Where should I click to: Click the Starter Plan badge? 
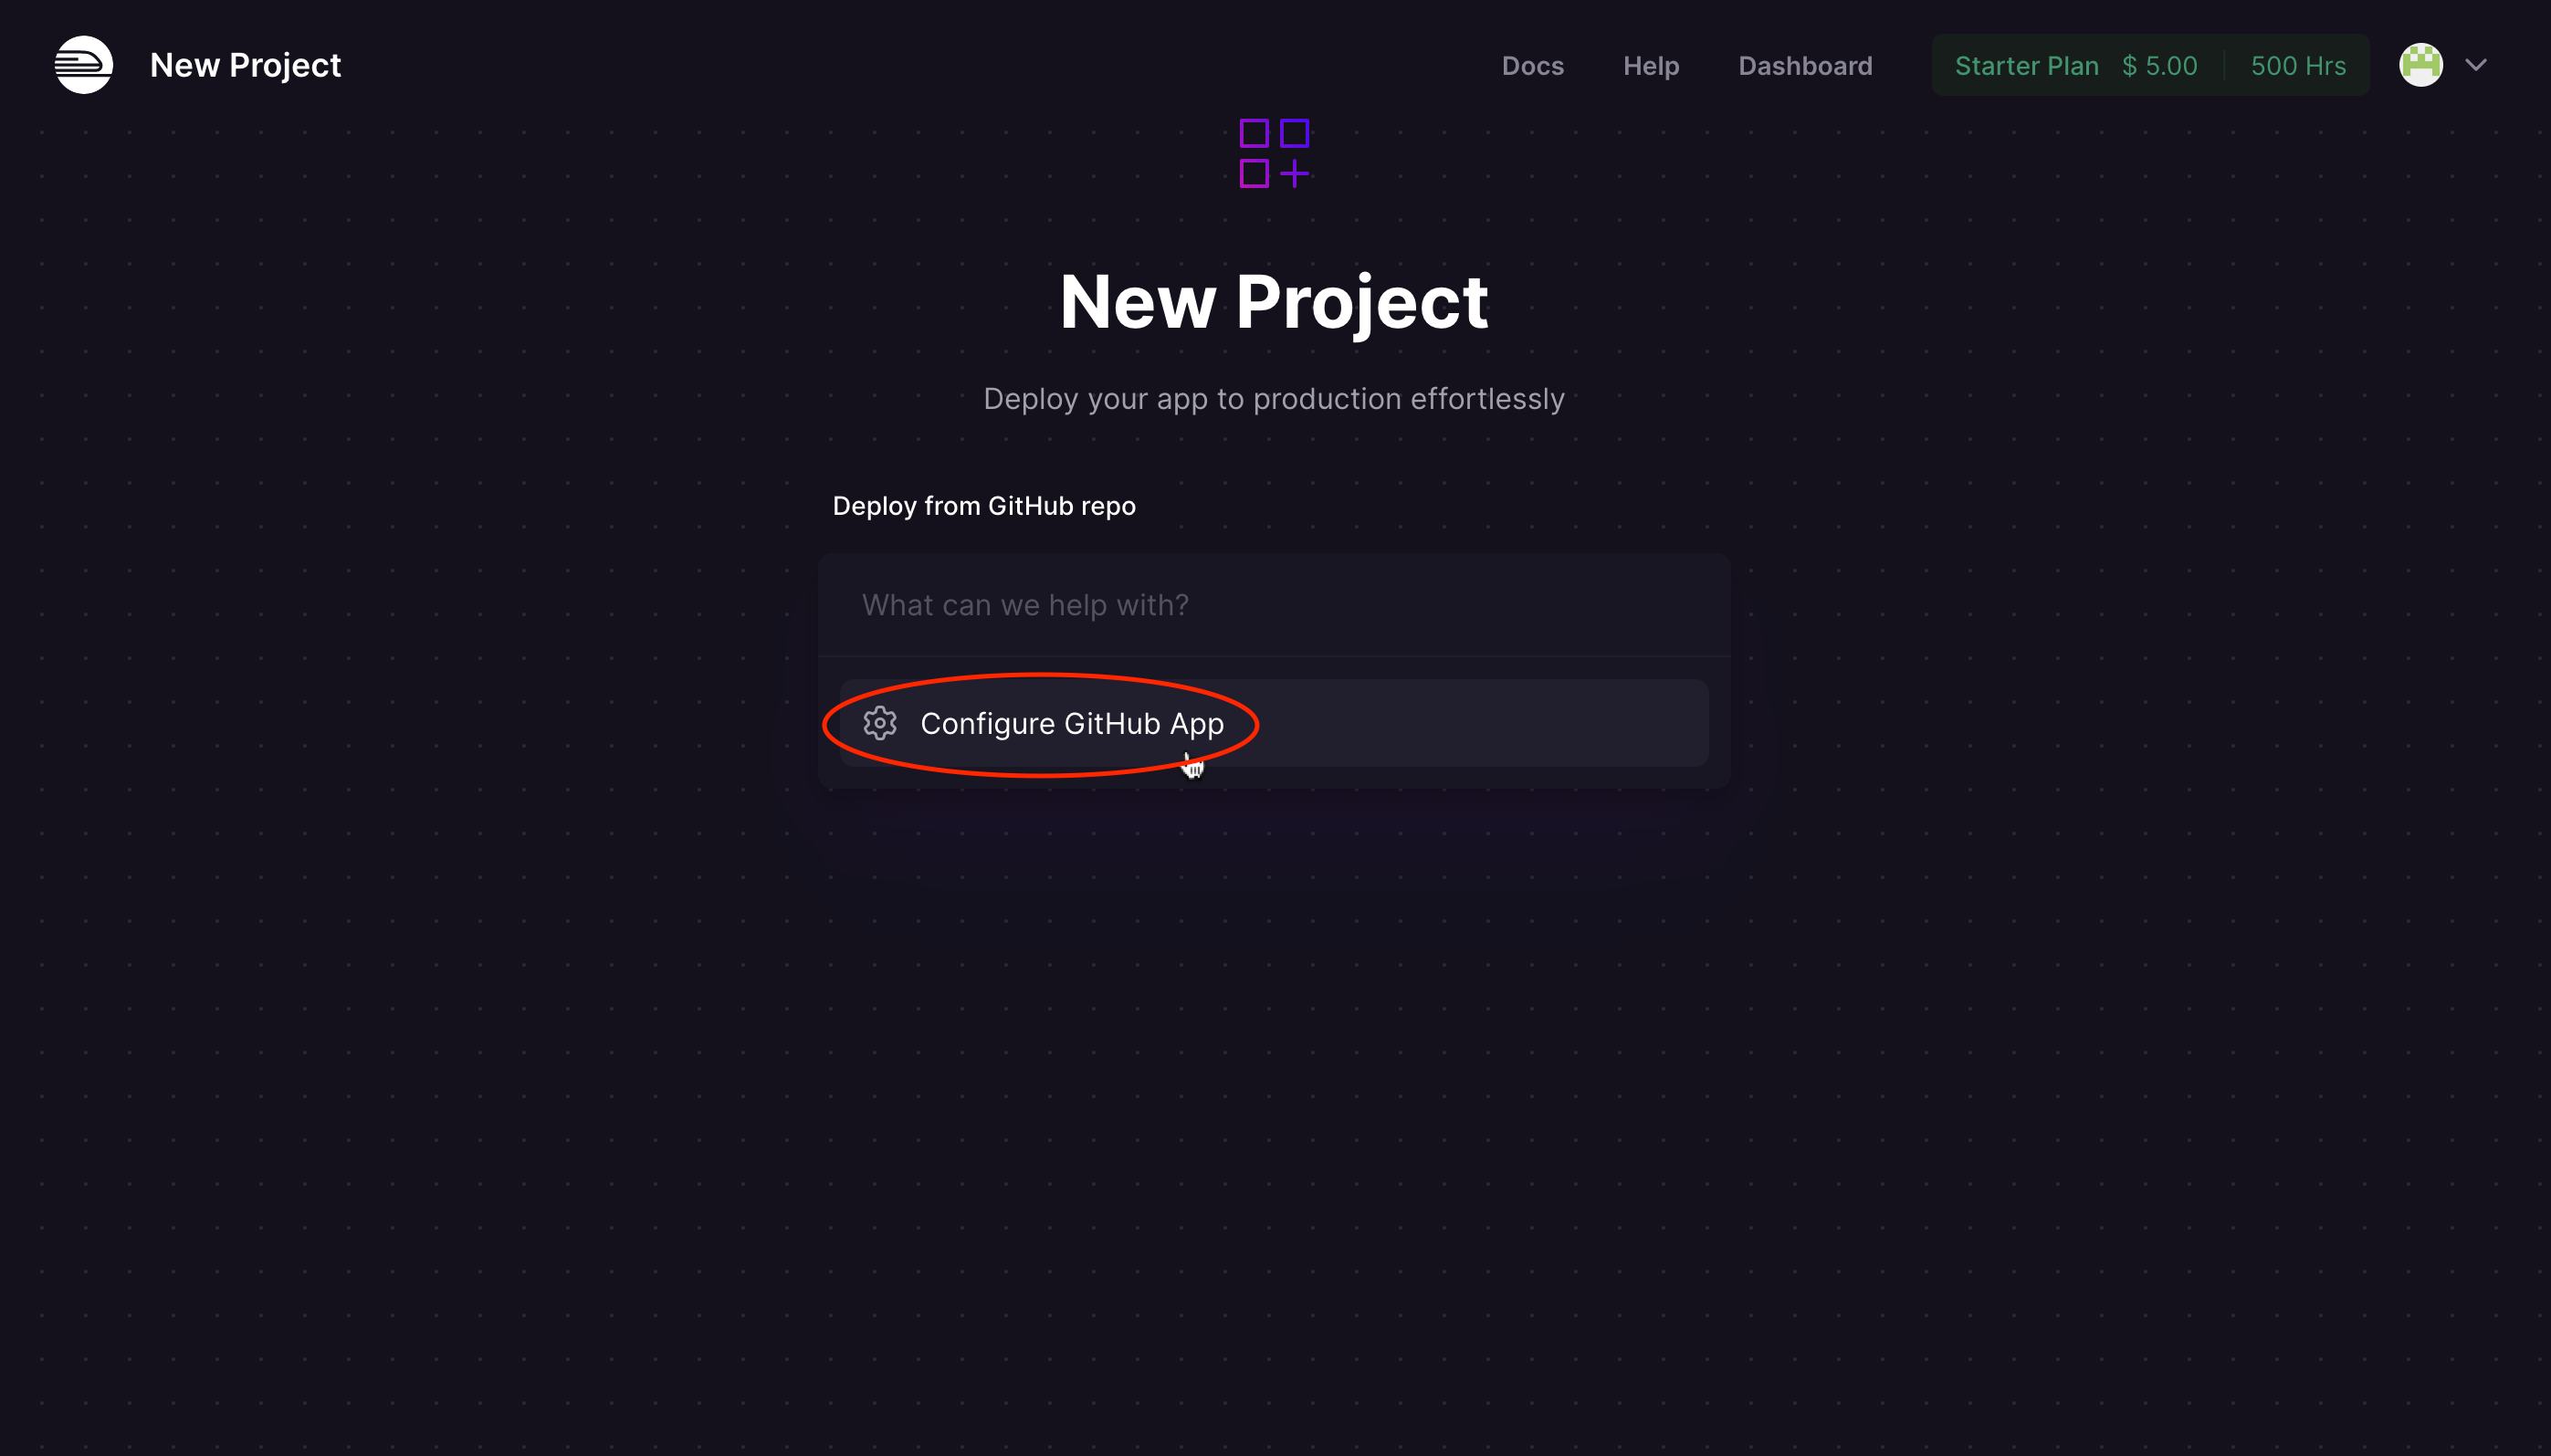(2026, 65)
